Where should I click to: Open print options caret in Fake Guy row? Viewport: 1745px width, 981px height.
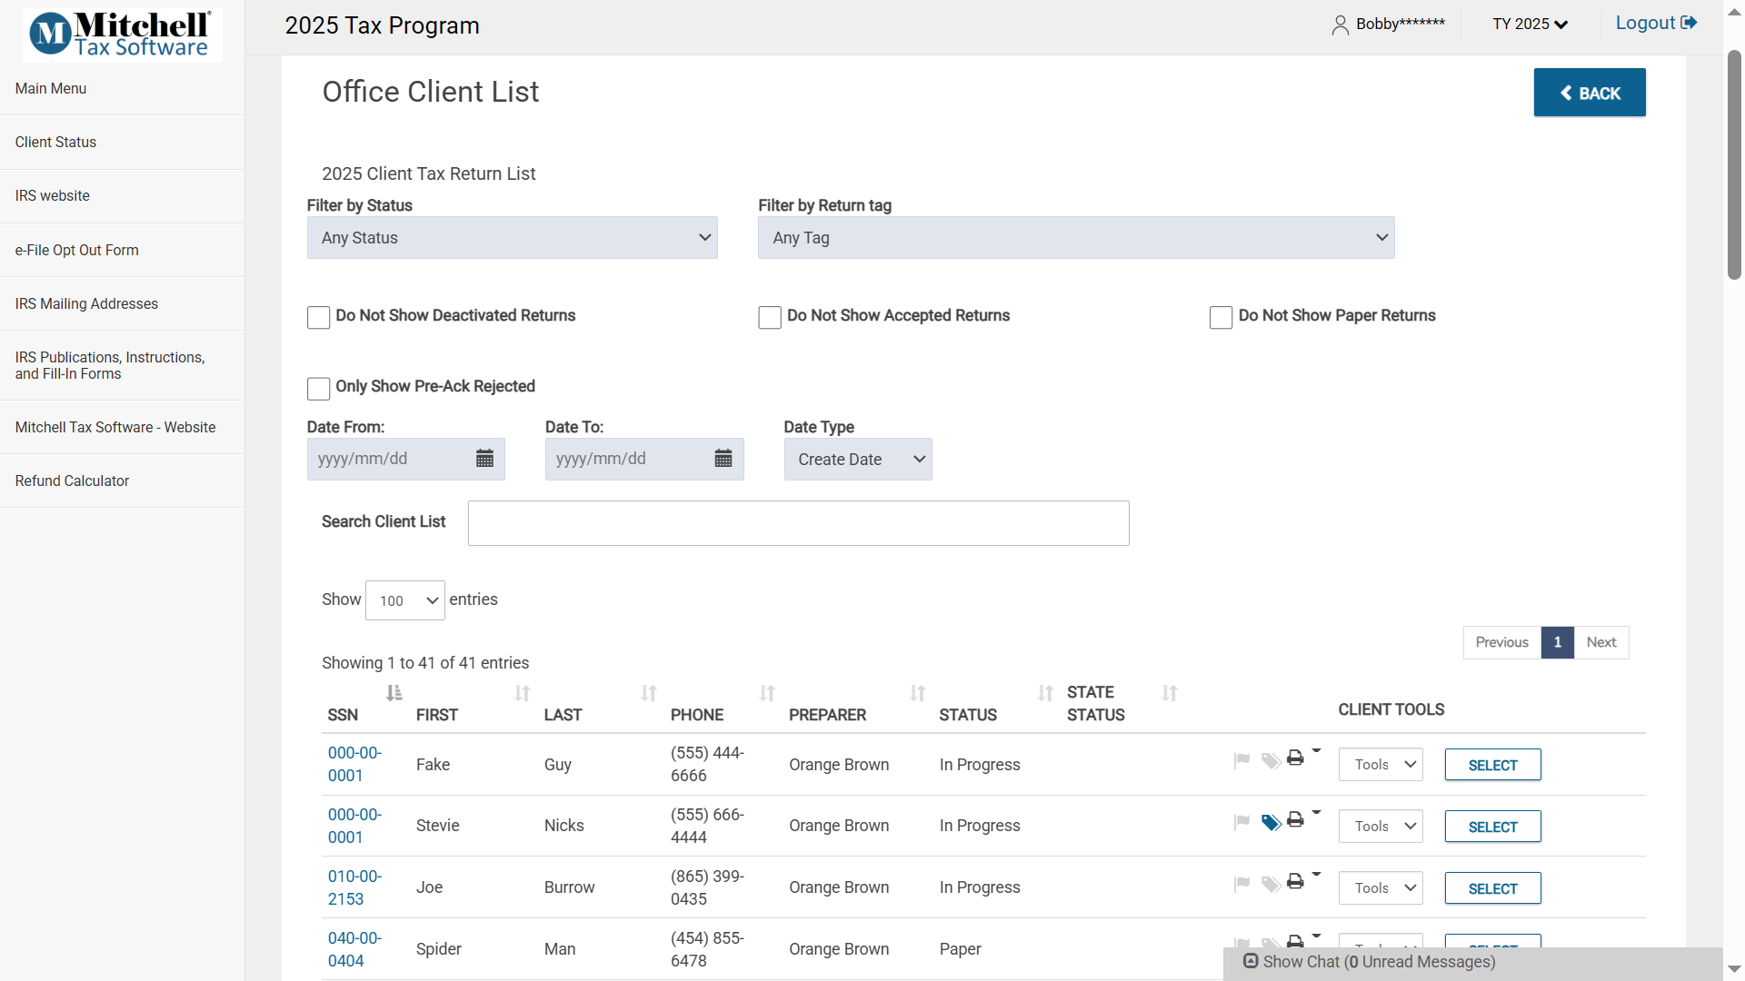(x=1316, y=751)
